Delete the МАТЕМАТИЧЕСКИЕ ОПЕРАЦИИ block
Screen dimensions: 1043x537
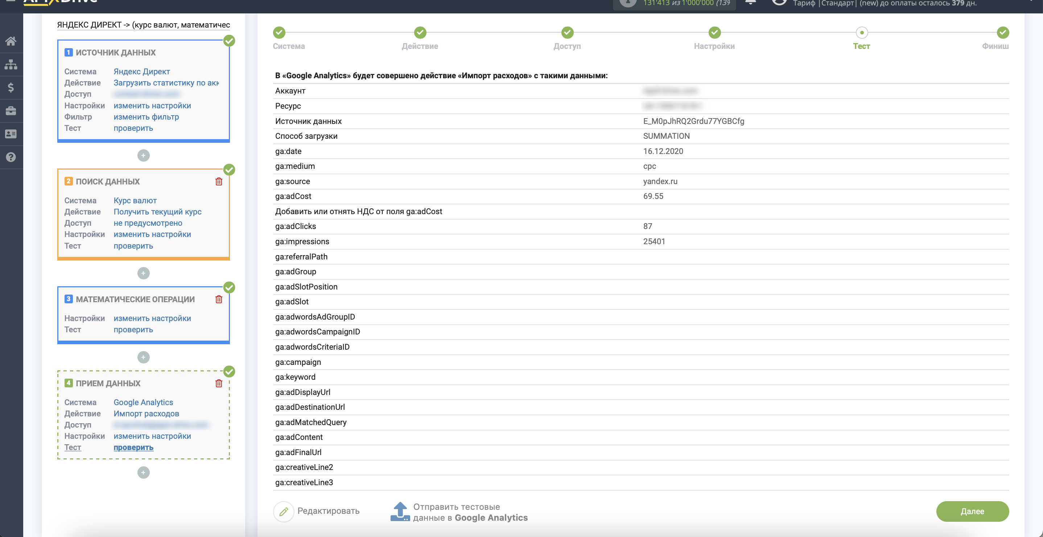pyautogui.click(x=219, y=299)
